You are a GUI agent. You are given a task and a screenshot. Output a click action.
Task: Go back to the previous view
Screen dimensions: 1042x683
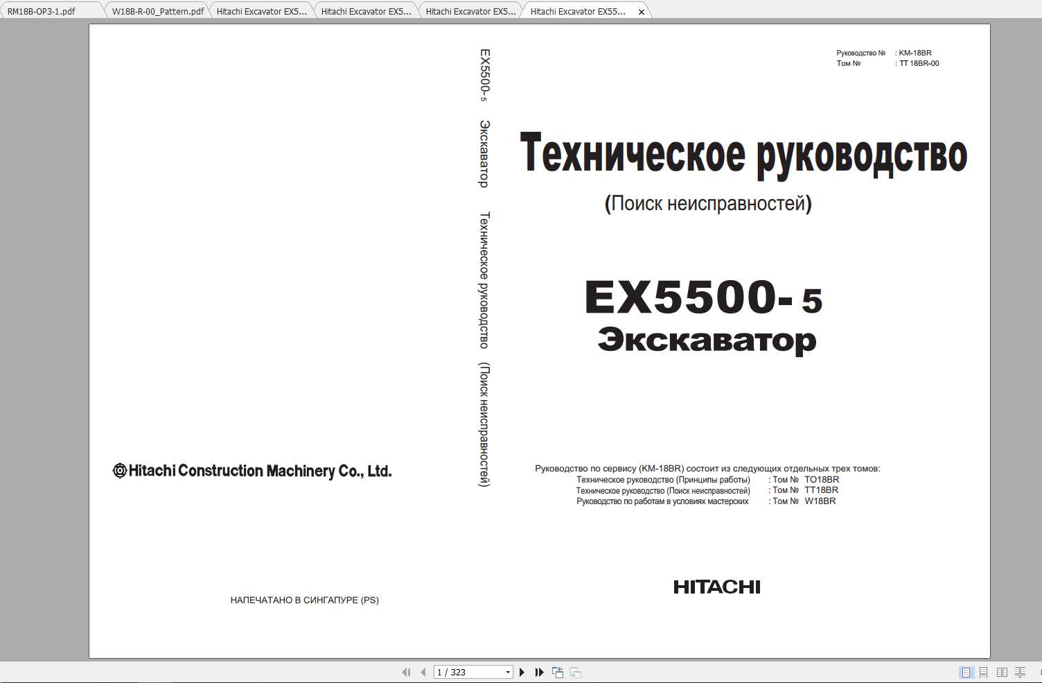pyautogui.click(x=558, y=672)
